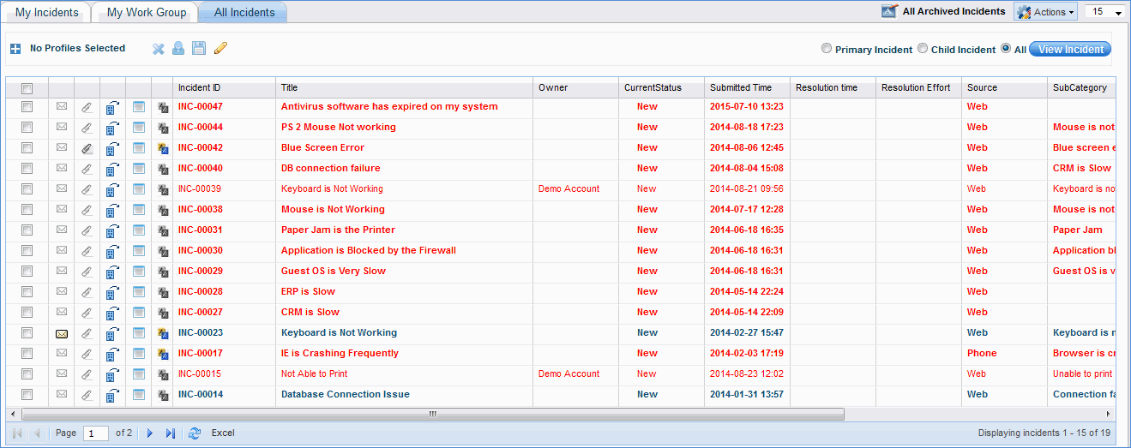Click the attachment paperclip in INC-00029 row
1131x448 pixels.
pyautogui.click(x=87, y=271)
